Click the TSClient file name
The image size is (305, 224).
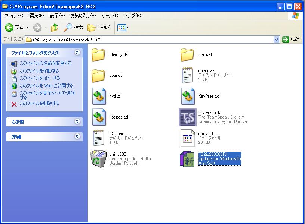(117, 133)
